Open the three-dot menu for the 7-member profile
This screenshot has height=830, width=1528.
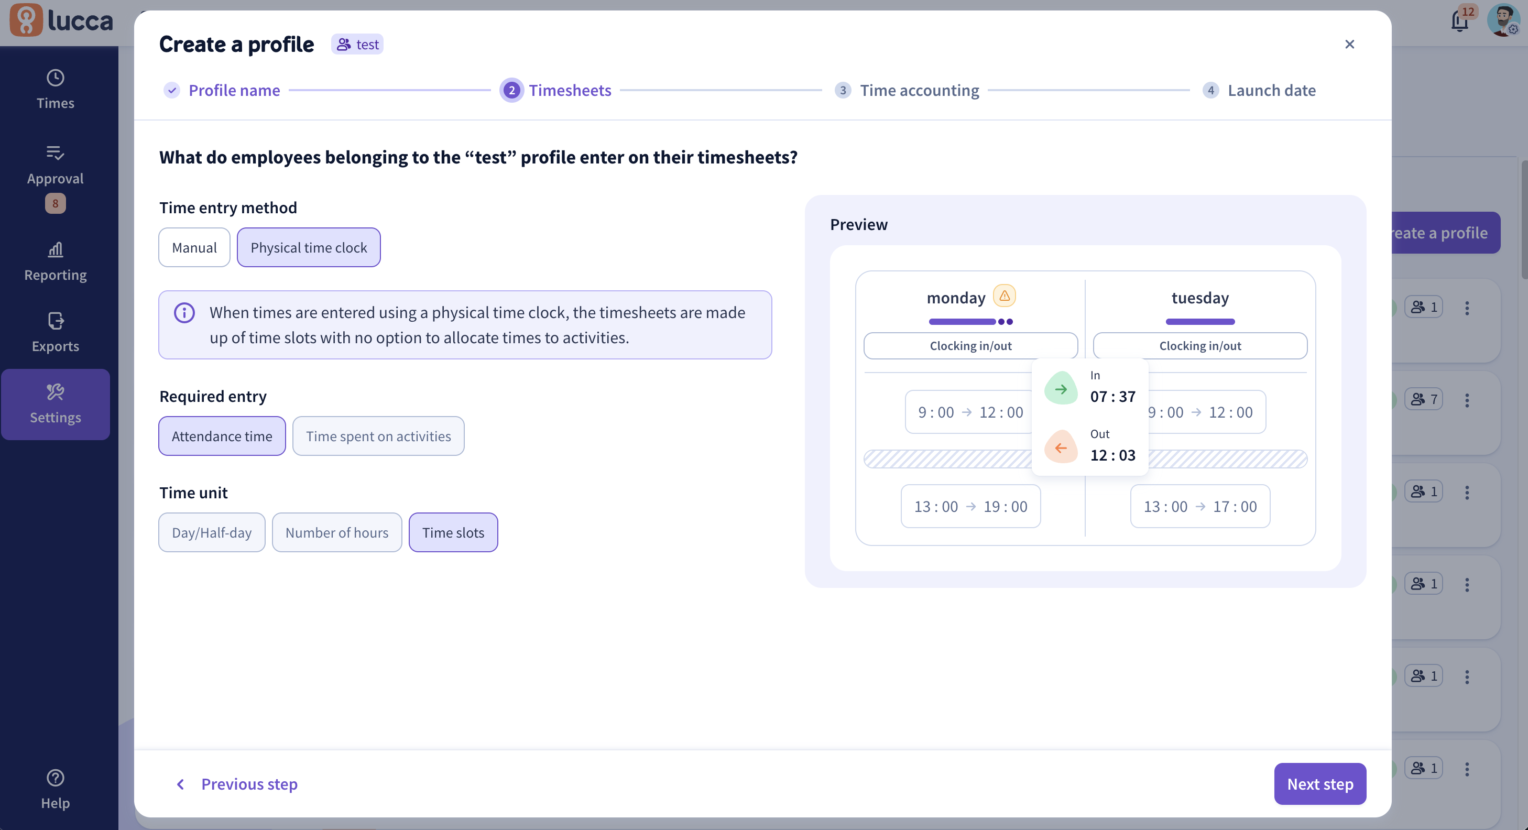pos(1467,400)
